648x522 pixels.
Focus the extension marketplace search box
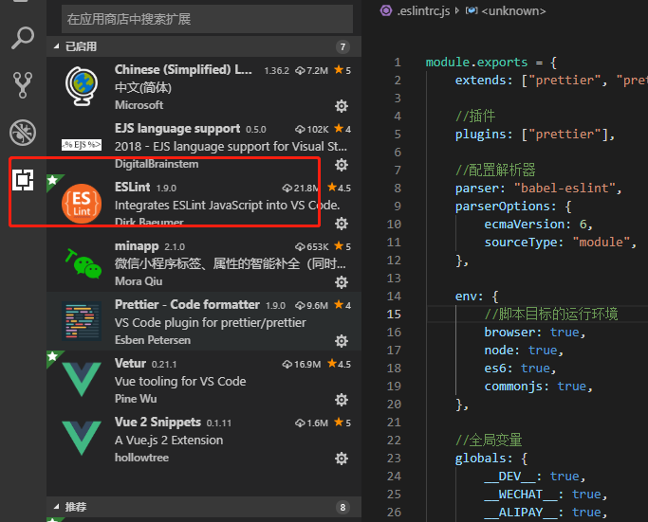[207, 19]
